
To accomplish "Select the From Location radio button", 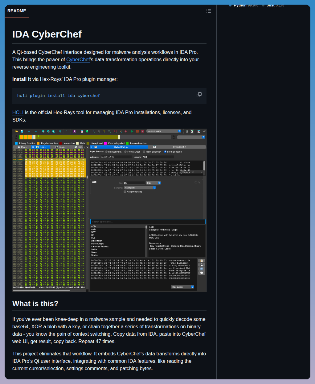I will click(165, 152).
